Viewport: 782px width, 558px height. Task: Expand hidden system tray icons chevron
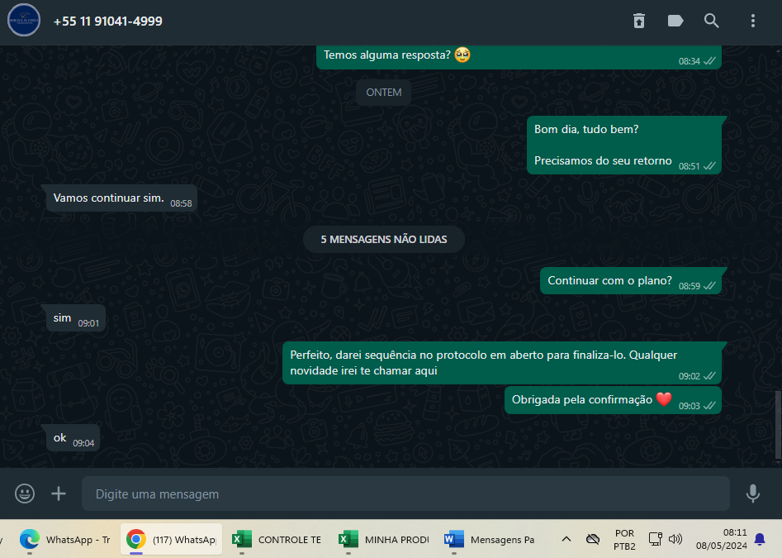(566, 539)
